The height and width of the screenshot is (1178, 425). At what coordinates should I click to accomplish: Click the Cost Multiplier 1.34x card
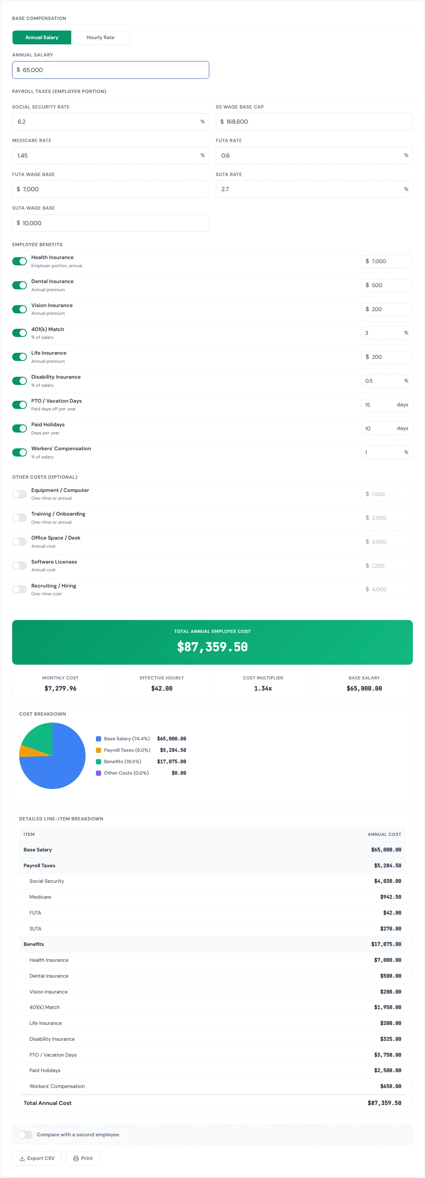(x=263, y=683)
